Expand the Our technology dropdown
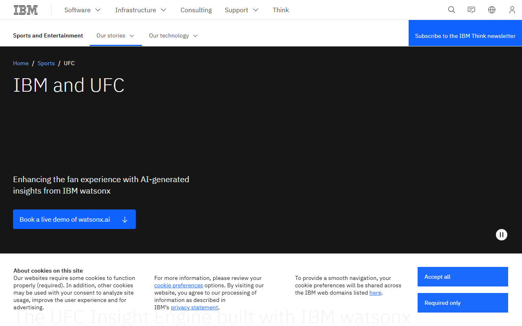Image resolution: width=522 pixels, height=326 pixels. click(173, 36)
